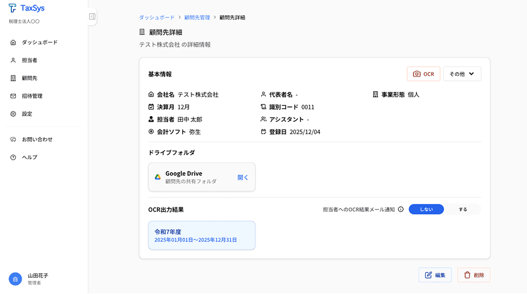This screenshot has height=294, width=527.
Task: Click the trash icon in the 削除 button
Action: click(x=467, y=275)
